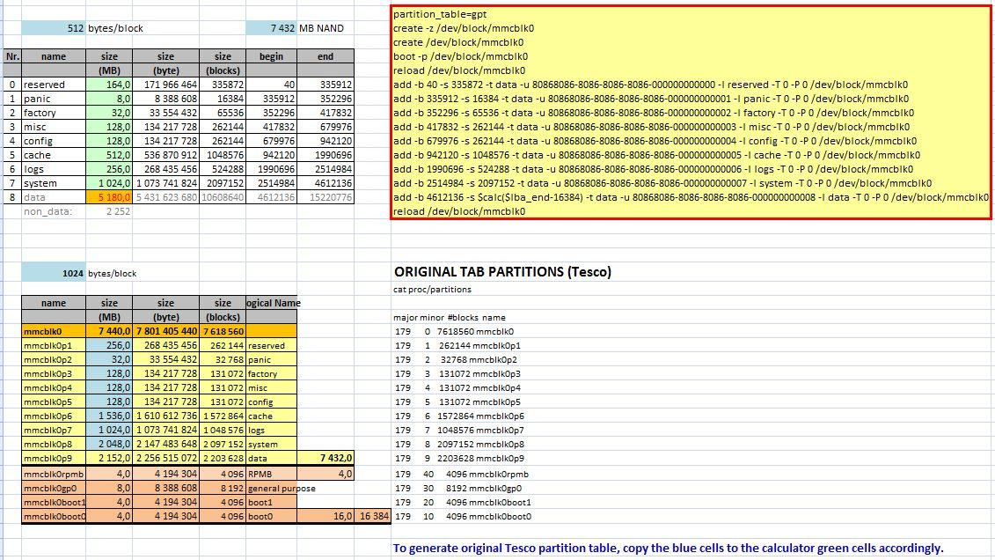This screenshot has width=995, height=560.
Task: Click misc blocks 262144 in top table
Action: pyautogui.click(x=223, y=126)
